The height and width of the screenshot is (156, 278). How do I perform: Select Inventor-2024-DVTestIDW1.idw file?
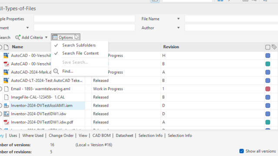[39, 114]
